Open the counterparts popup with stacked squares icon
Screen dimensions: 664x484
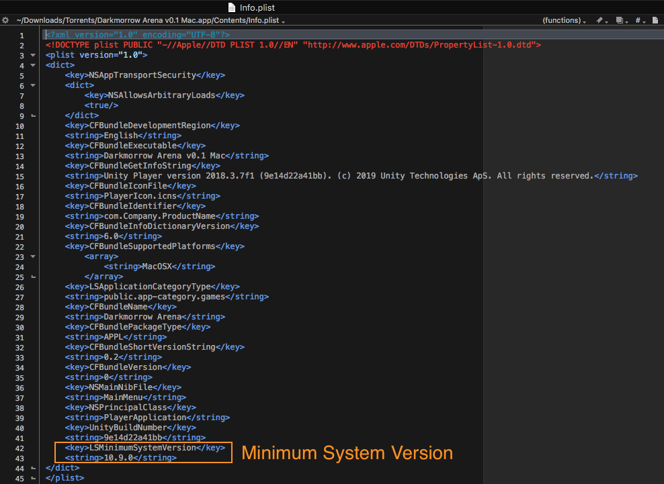[x=622, y=20]
